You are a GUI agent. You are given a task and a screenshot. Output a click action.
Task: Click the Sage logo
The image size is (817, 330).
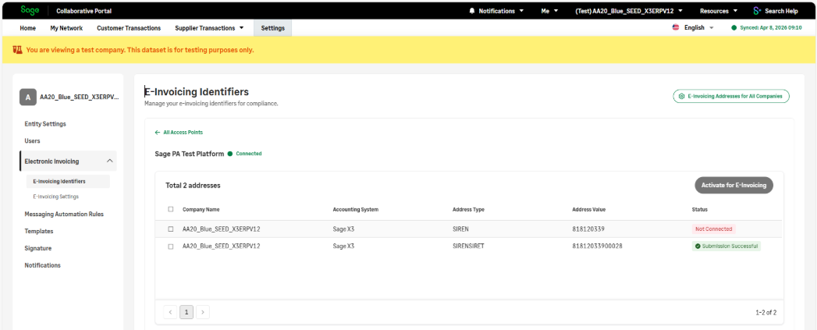[x=30, y=10]
